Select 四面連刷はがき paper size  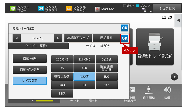pos(107,68)
